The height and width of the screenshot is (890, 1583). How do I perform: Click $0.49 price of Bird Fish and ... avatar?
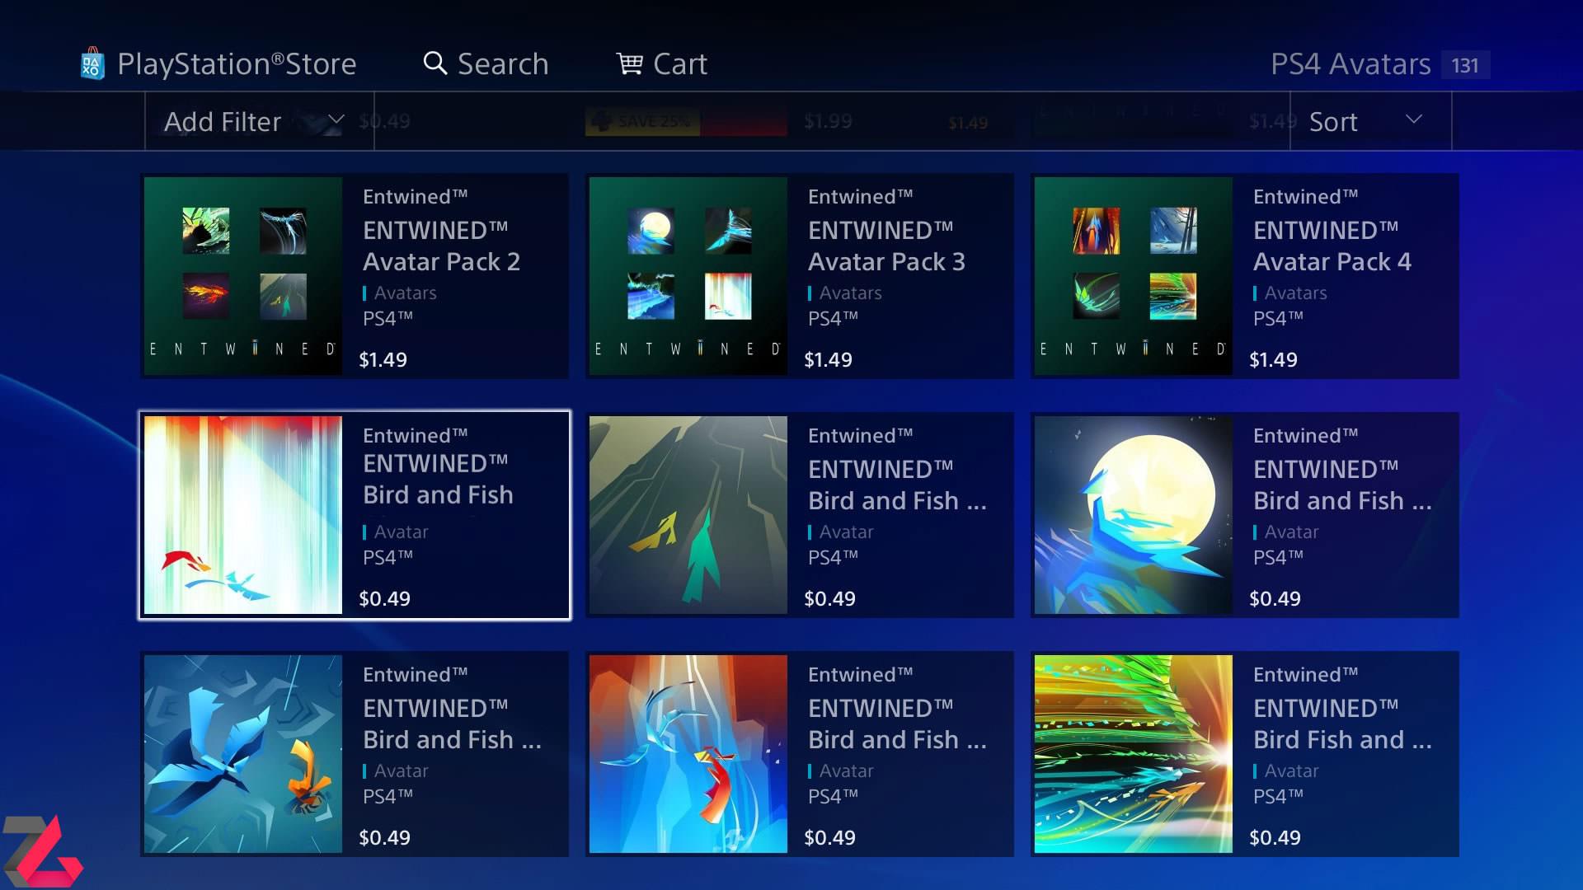click(x=1275, y=837)
